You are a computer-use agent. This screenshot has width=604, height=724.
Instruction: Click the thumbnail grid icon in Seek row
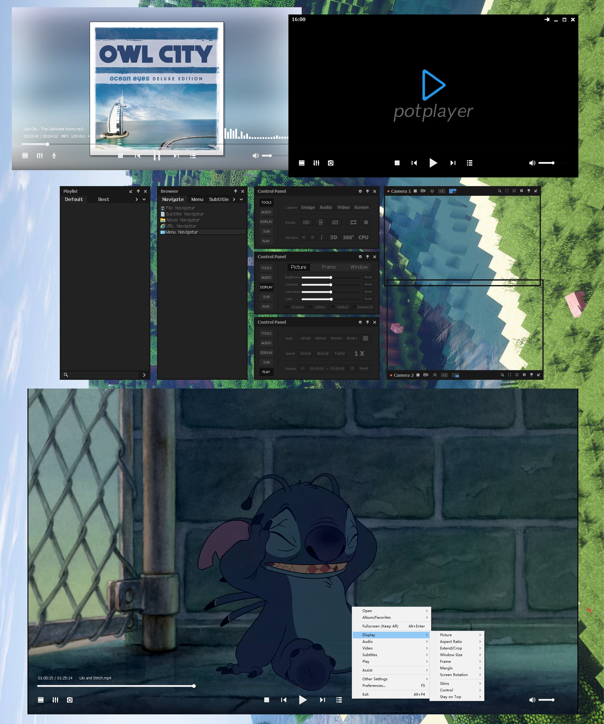point(365,338)
